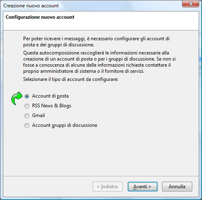Image resolution: width=202 pixels, height=200 pixels.
Task: Click the Avanti > button
Action: tap(142, 187)
